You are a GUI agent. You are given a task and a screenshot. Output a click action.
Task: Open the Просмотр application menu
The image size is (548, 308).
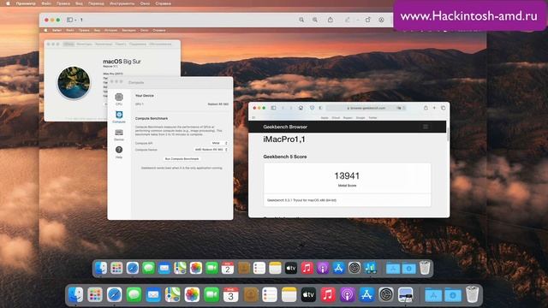(26, 3)
